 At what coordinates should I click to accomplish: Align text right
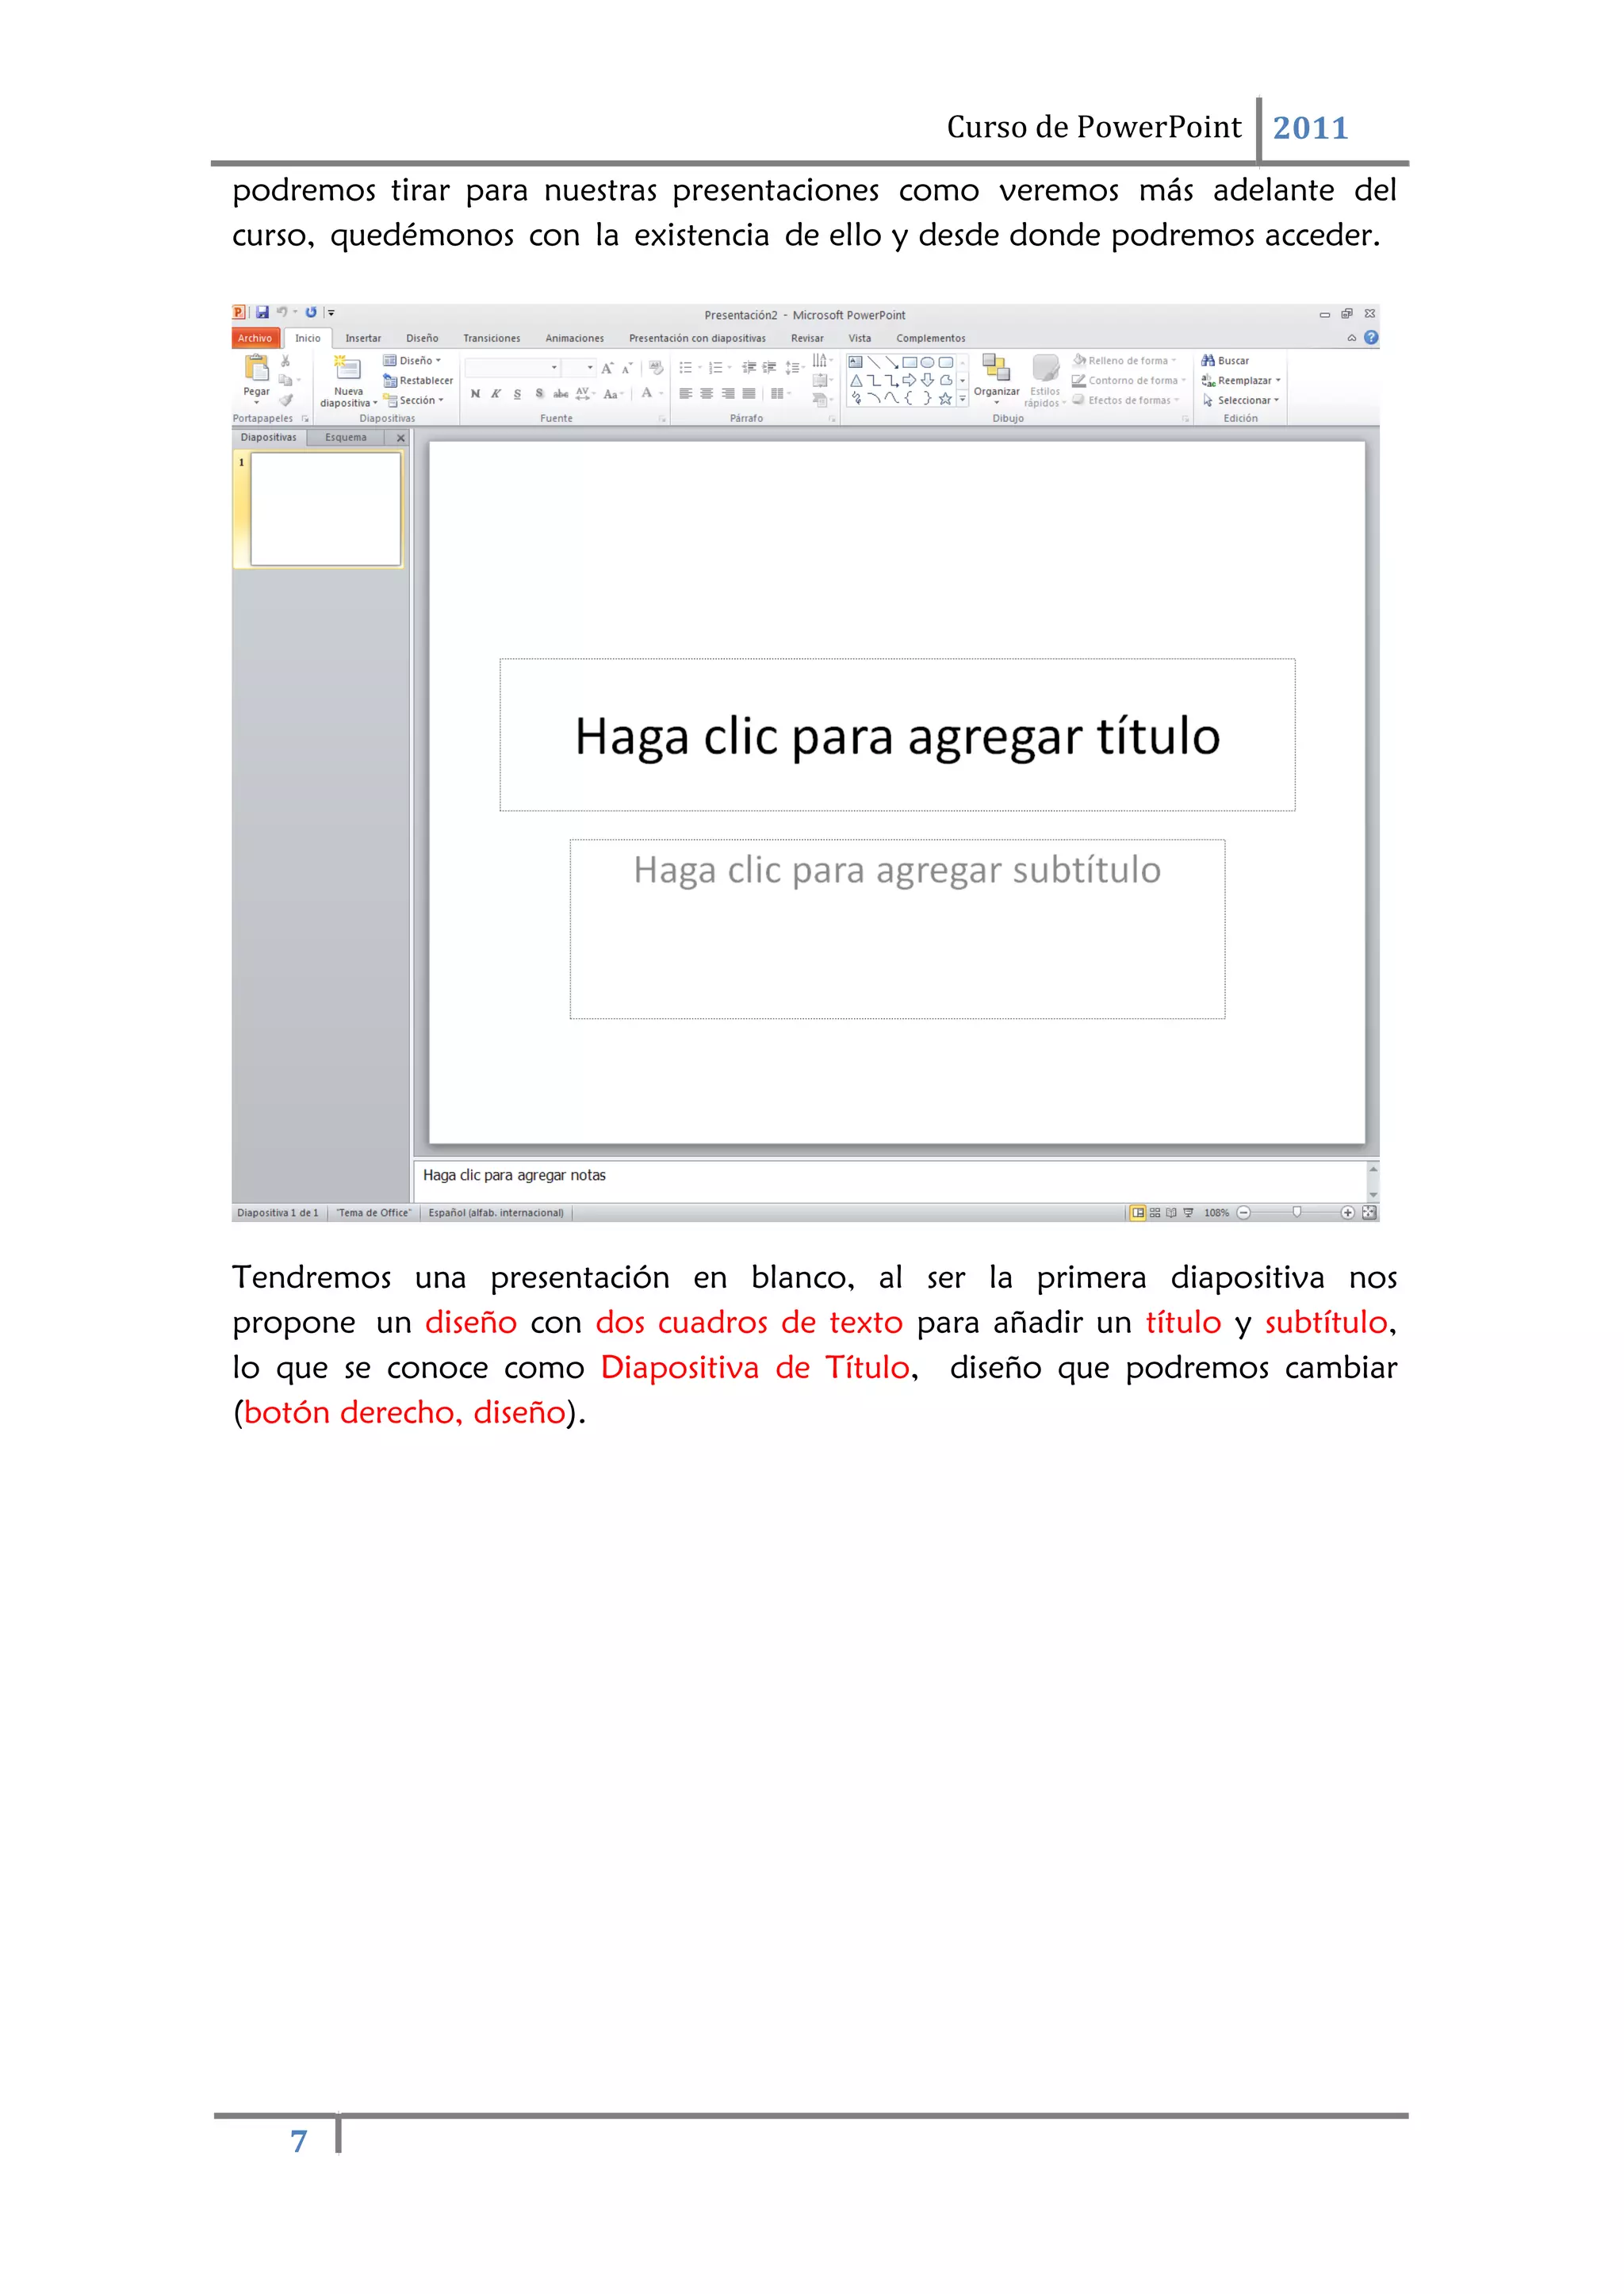[x=727, y=394]
